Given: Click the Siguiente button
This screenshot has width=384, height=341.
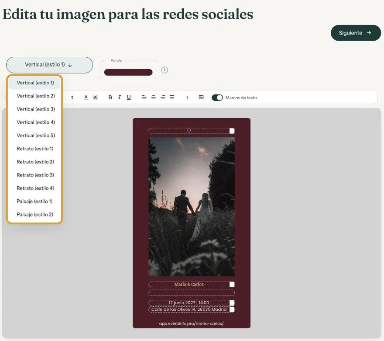Looking at the screenshot, I should [x=356, y=33].
